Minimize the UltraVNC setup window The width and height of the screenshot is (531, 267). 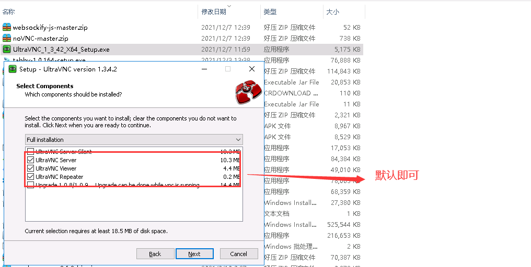point(204,69)
